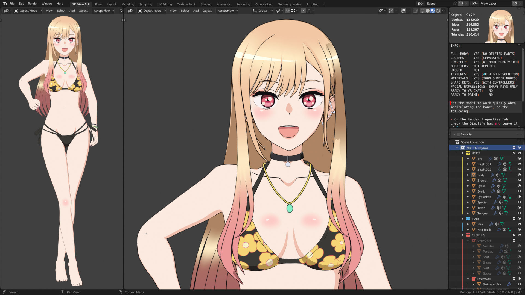The height and width of the screenshot is (295, 525).
Task: Open the Window menu
Action: coord(47,4)
